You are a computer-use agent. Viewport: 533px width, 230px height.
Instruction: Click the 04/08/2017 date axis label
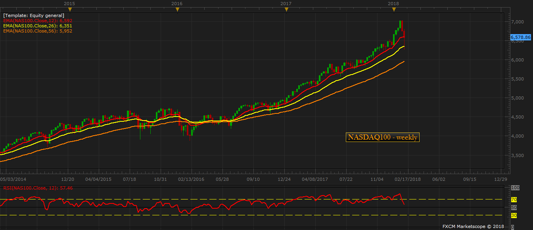314,179
